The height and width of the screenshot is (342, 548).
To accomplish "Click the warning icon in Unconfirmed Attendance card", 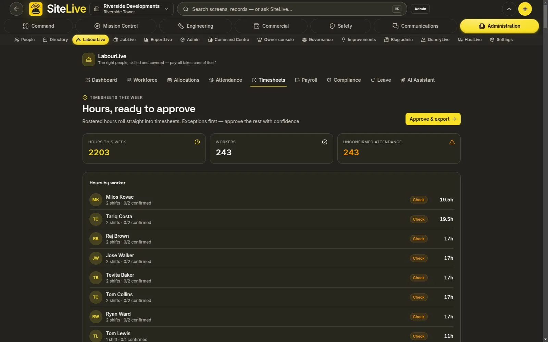I will (452, 142).
